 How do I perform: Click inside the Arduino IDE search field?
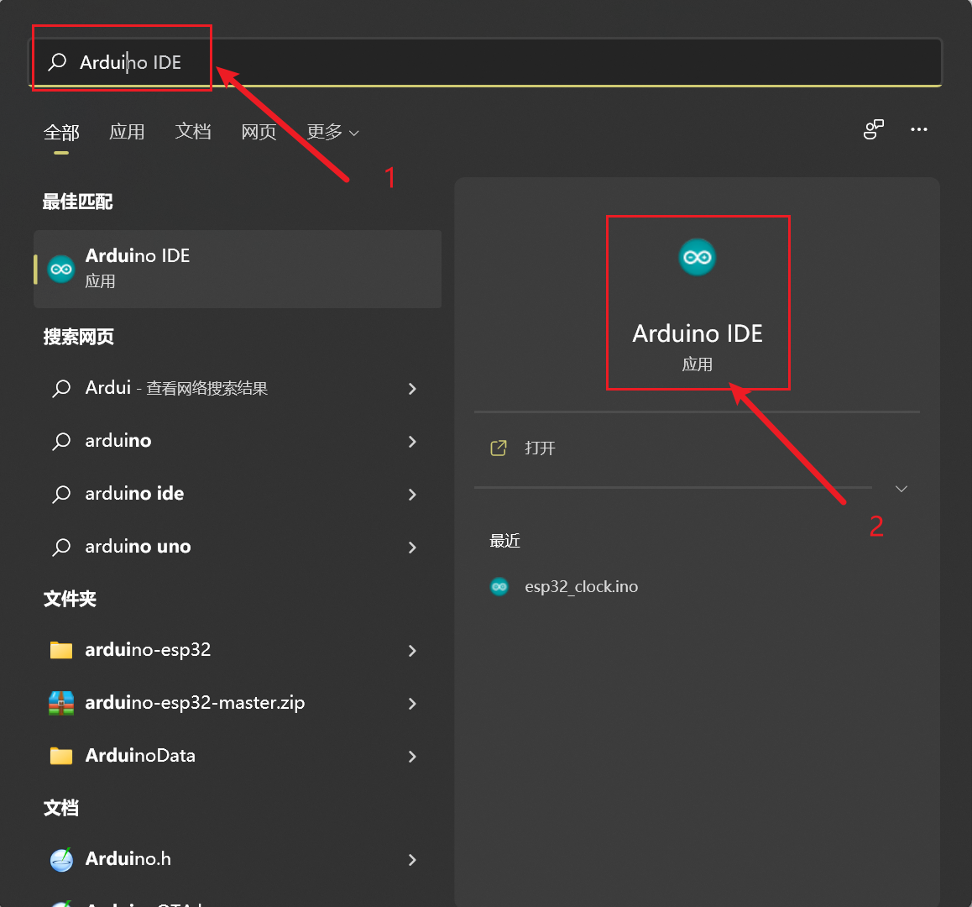pyautogui.click(x=486, y=62)
